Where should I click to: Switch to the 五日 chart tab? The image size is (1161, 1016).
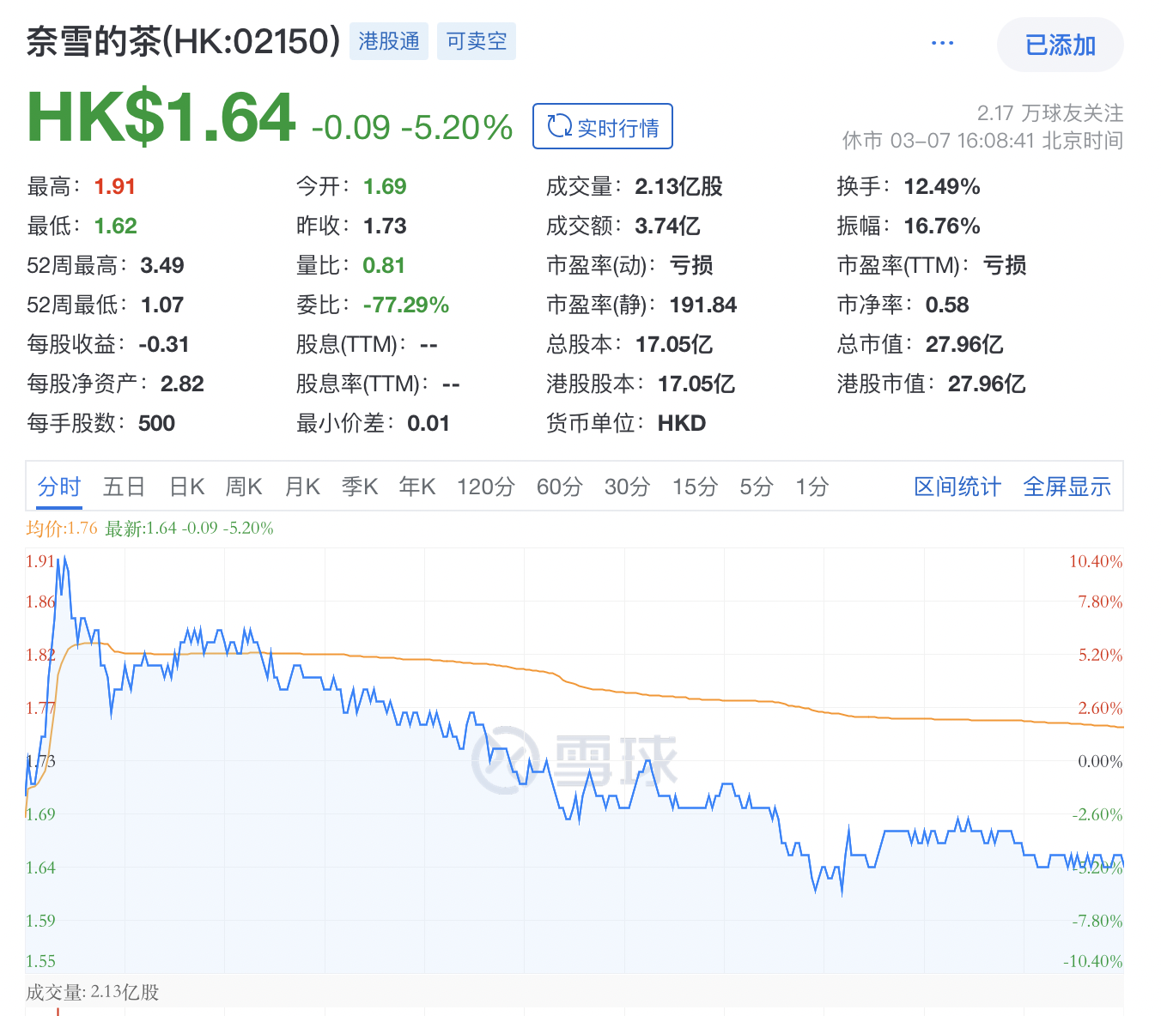[124, 487]
